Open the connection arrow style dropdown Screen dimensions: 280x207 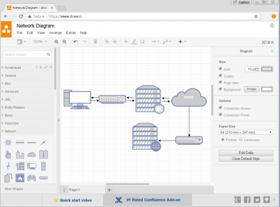155,41
